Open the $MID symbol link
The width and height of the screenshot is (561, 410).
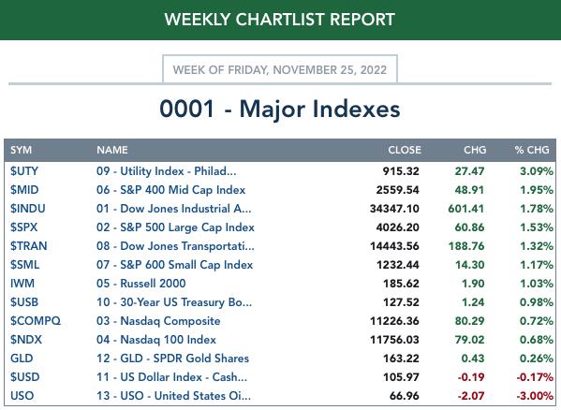click(x=24, y=189)
